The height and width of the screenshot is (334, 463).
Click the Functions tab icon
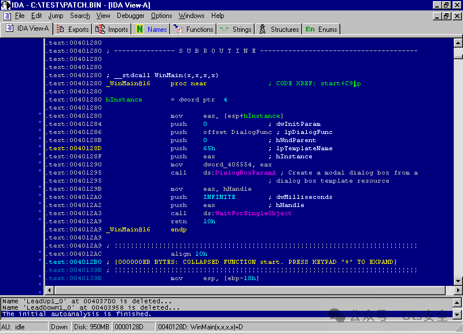click(x=178, y=29)
